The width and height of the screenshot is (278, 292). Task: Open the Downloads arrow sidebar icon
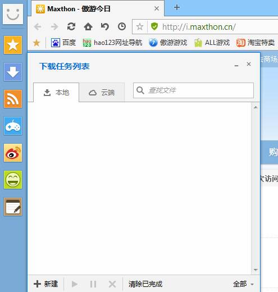13,72
